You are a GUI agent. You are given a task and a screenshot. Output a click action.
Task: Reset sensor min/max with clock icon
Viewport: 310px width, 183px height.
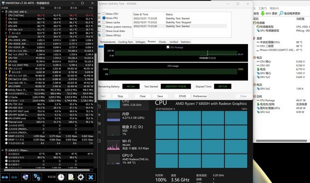[x=61, y=177]
